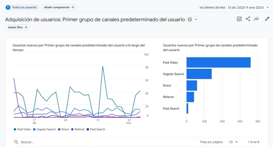Expand the report status dropdown arrow

(196, 19)
